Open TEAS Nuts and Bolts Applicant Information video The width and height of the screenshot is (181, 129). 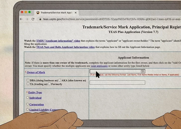[x=65, y=47]
